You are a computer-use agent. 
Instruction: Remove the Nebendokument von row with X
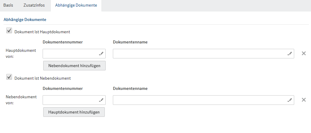coord(303,100)
